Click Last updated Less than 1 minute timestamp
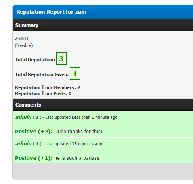This screenshot has width=193, height=184. [x=81, y=117]
